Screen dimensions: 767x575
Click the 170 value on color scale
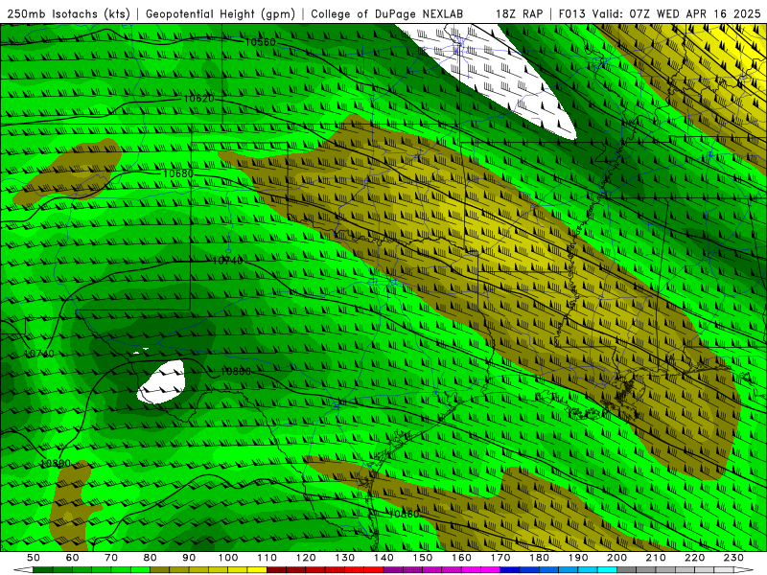[500, 558]
